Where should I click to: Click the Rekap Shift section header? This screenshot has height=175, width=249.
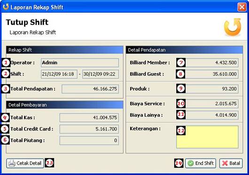[x=65, y=50]
